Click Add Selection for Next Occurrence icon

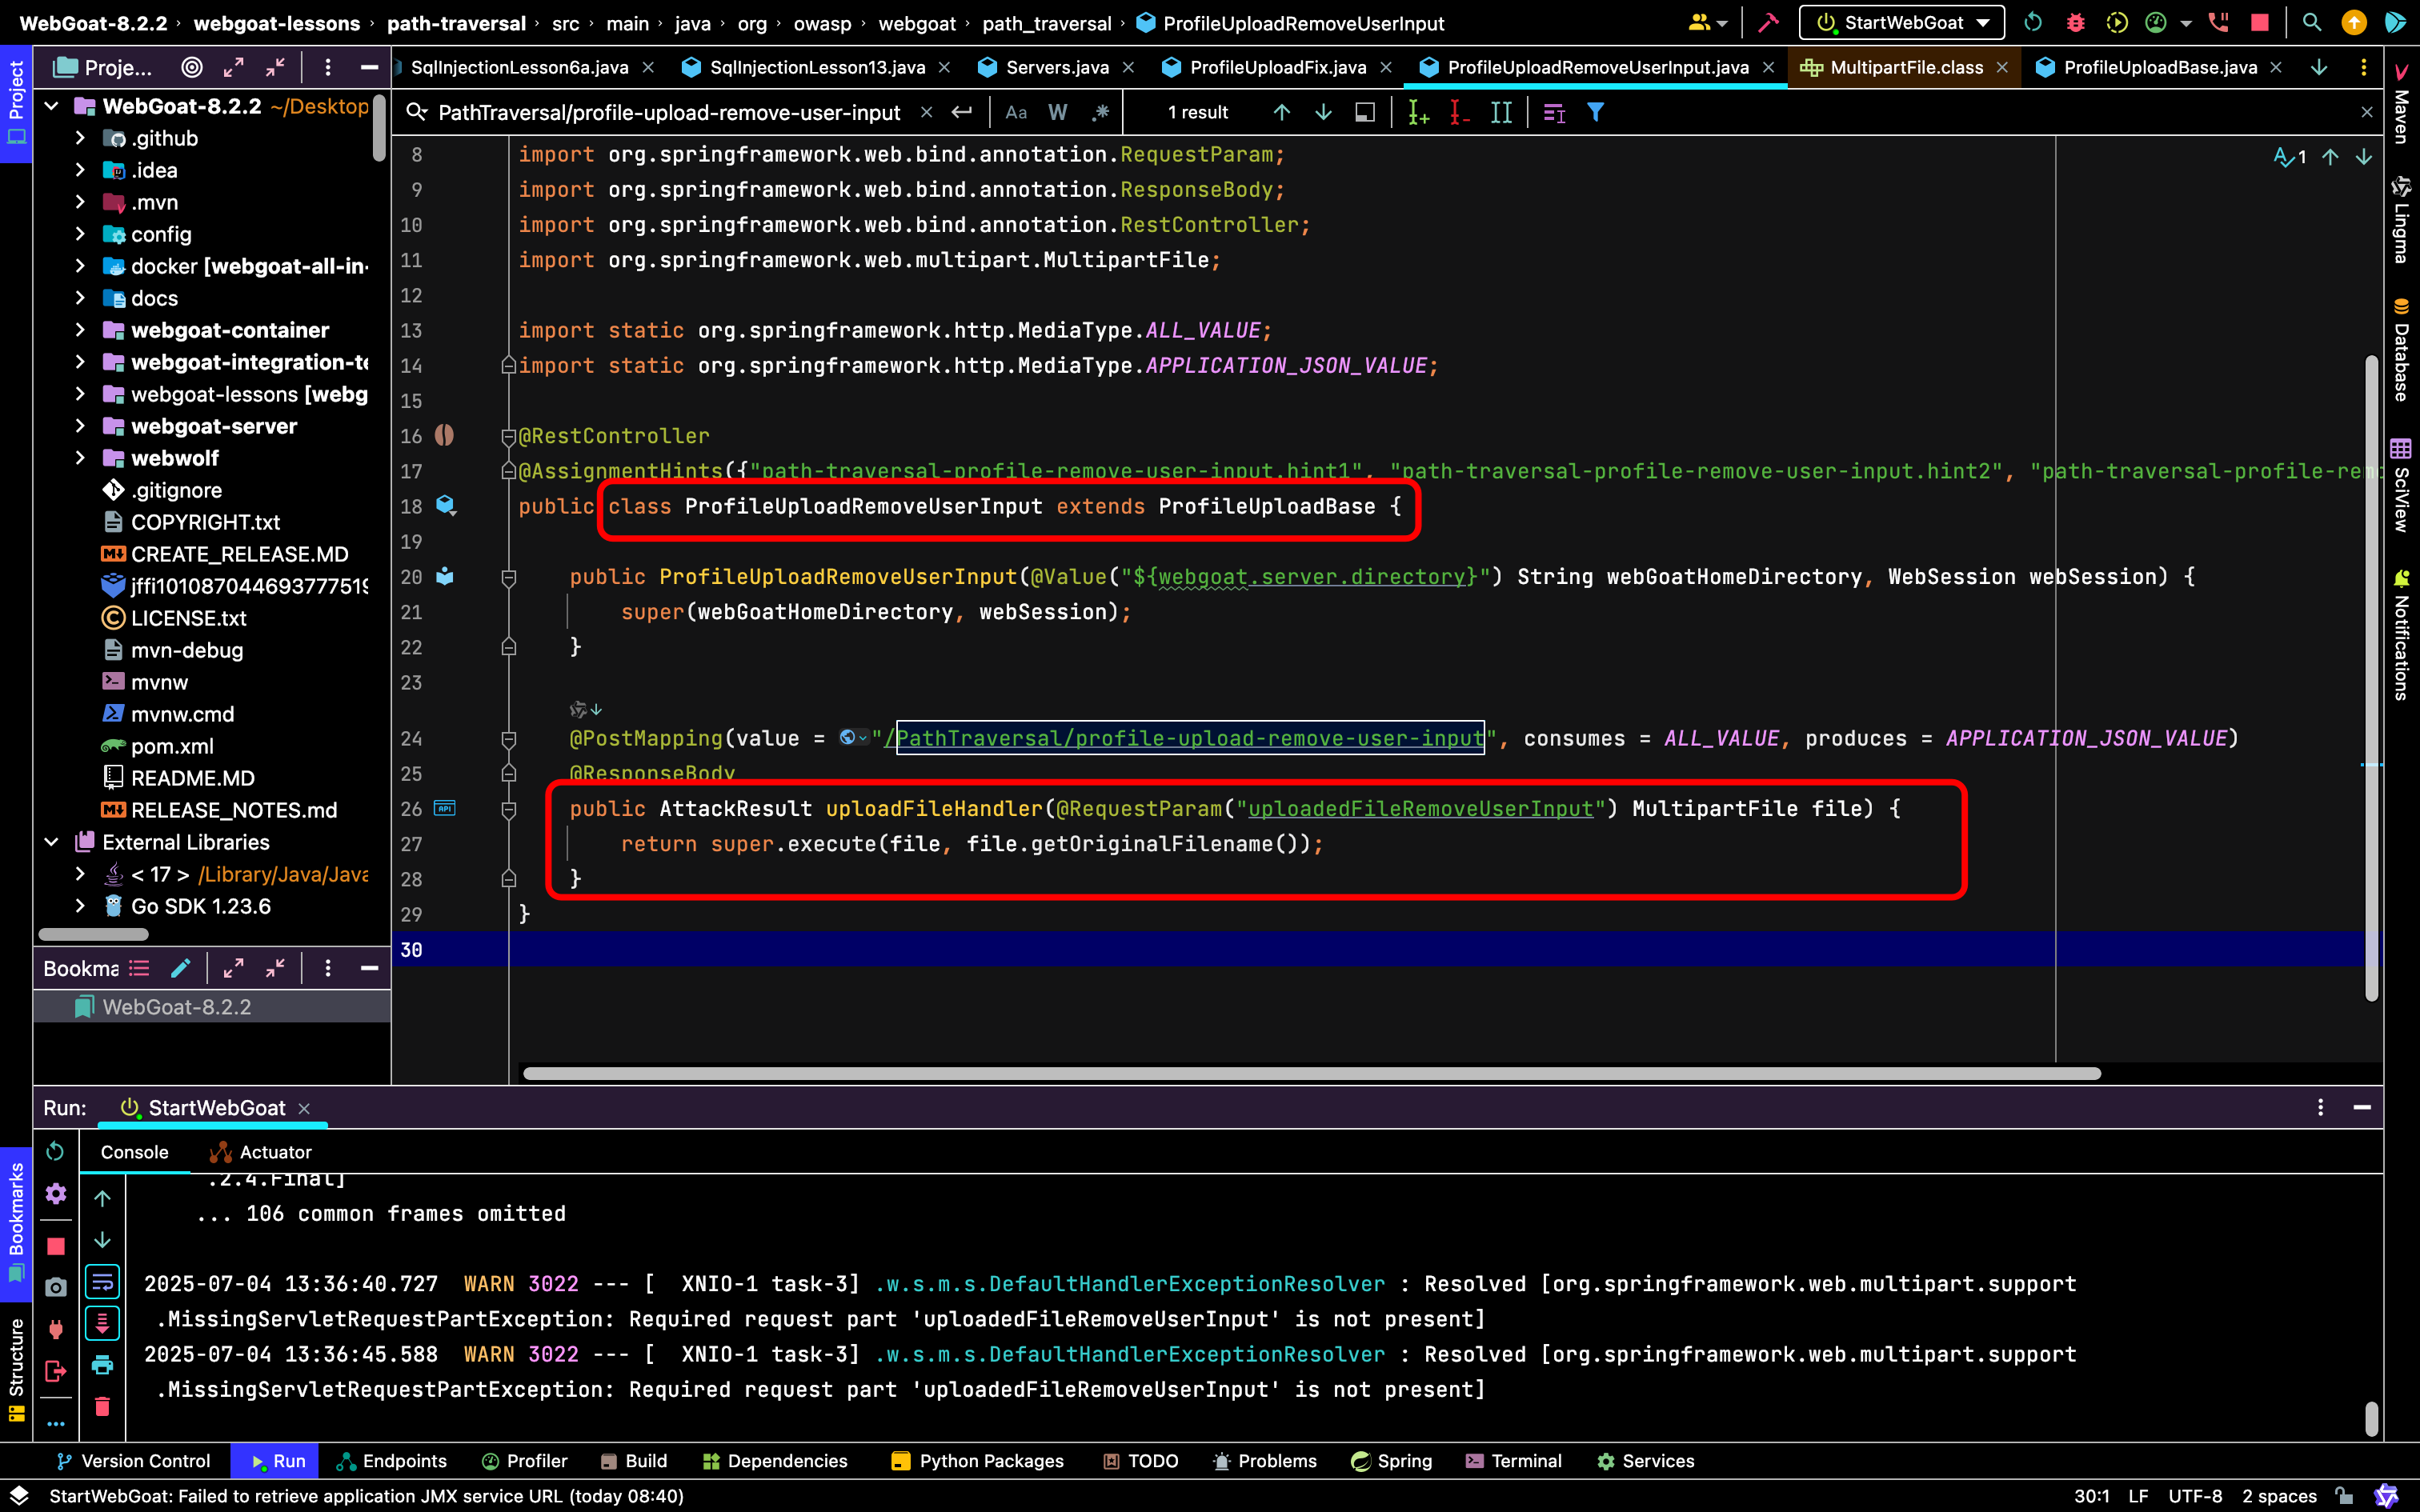[x=1418, y=112]
